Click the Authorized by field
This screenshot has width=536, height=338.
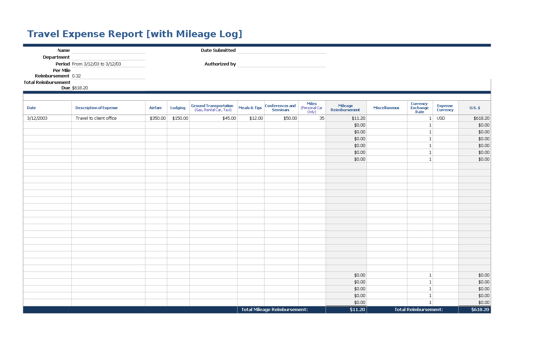[281, 64]
